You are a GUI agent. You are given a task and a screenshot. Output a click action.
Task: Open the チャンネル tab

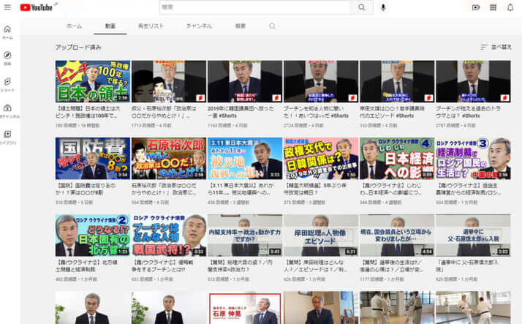199,26
